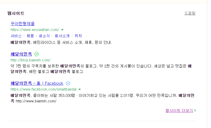
Task: Click the 웹사이트 section heading
Action: coord(16,13)
